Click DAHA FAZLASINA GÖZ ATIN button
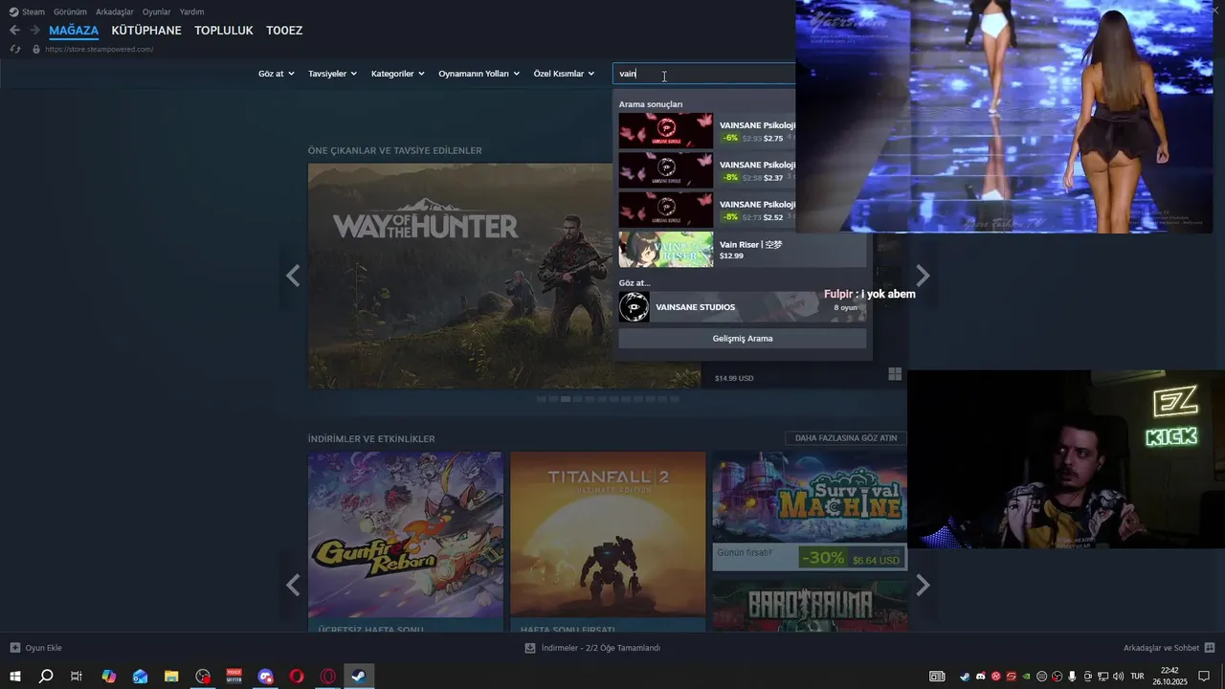Screen dimensions: 1225x689 point(846,438)
